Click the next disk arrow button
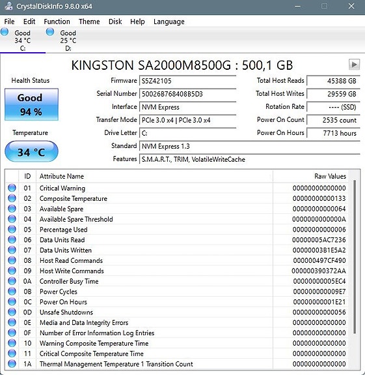This screenshot has height=375, width=365. click(354, 65)
